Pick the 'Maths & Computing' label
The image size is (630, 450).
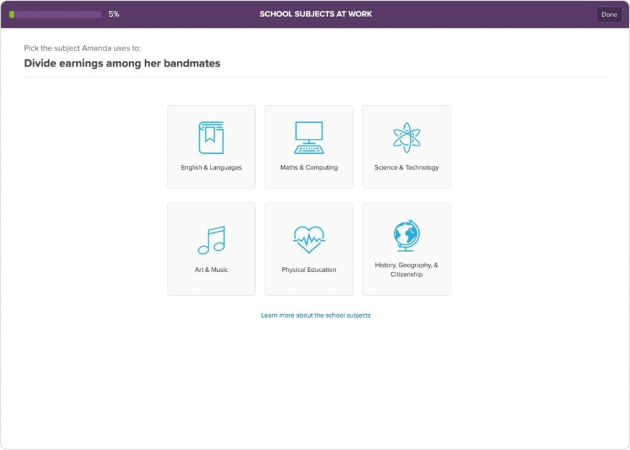pyautogui.click(x=309, y=167)
